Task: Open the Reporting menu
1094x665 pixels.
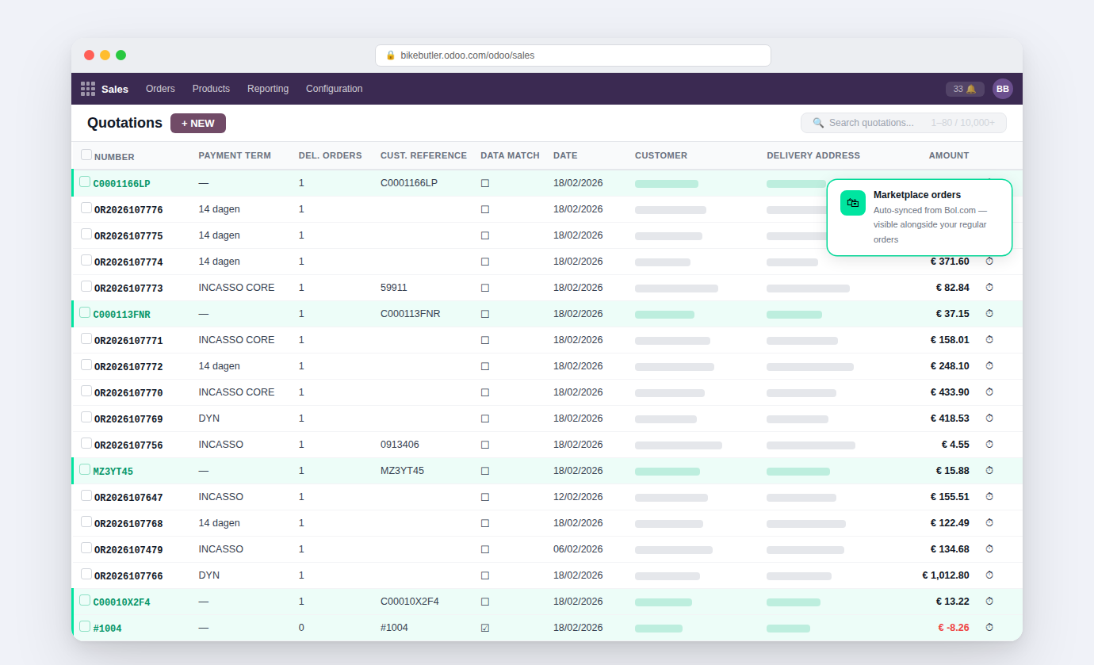Action: point(268,89)
